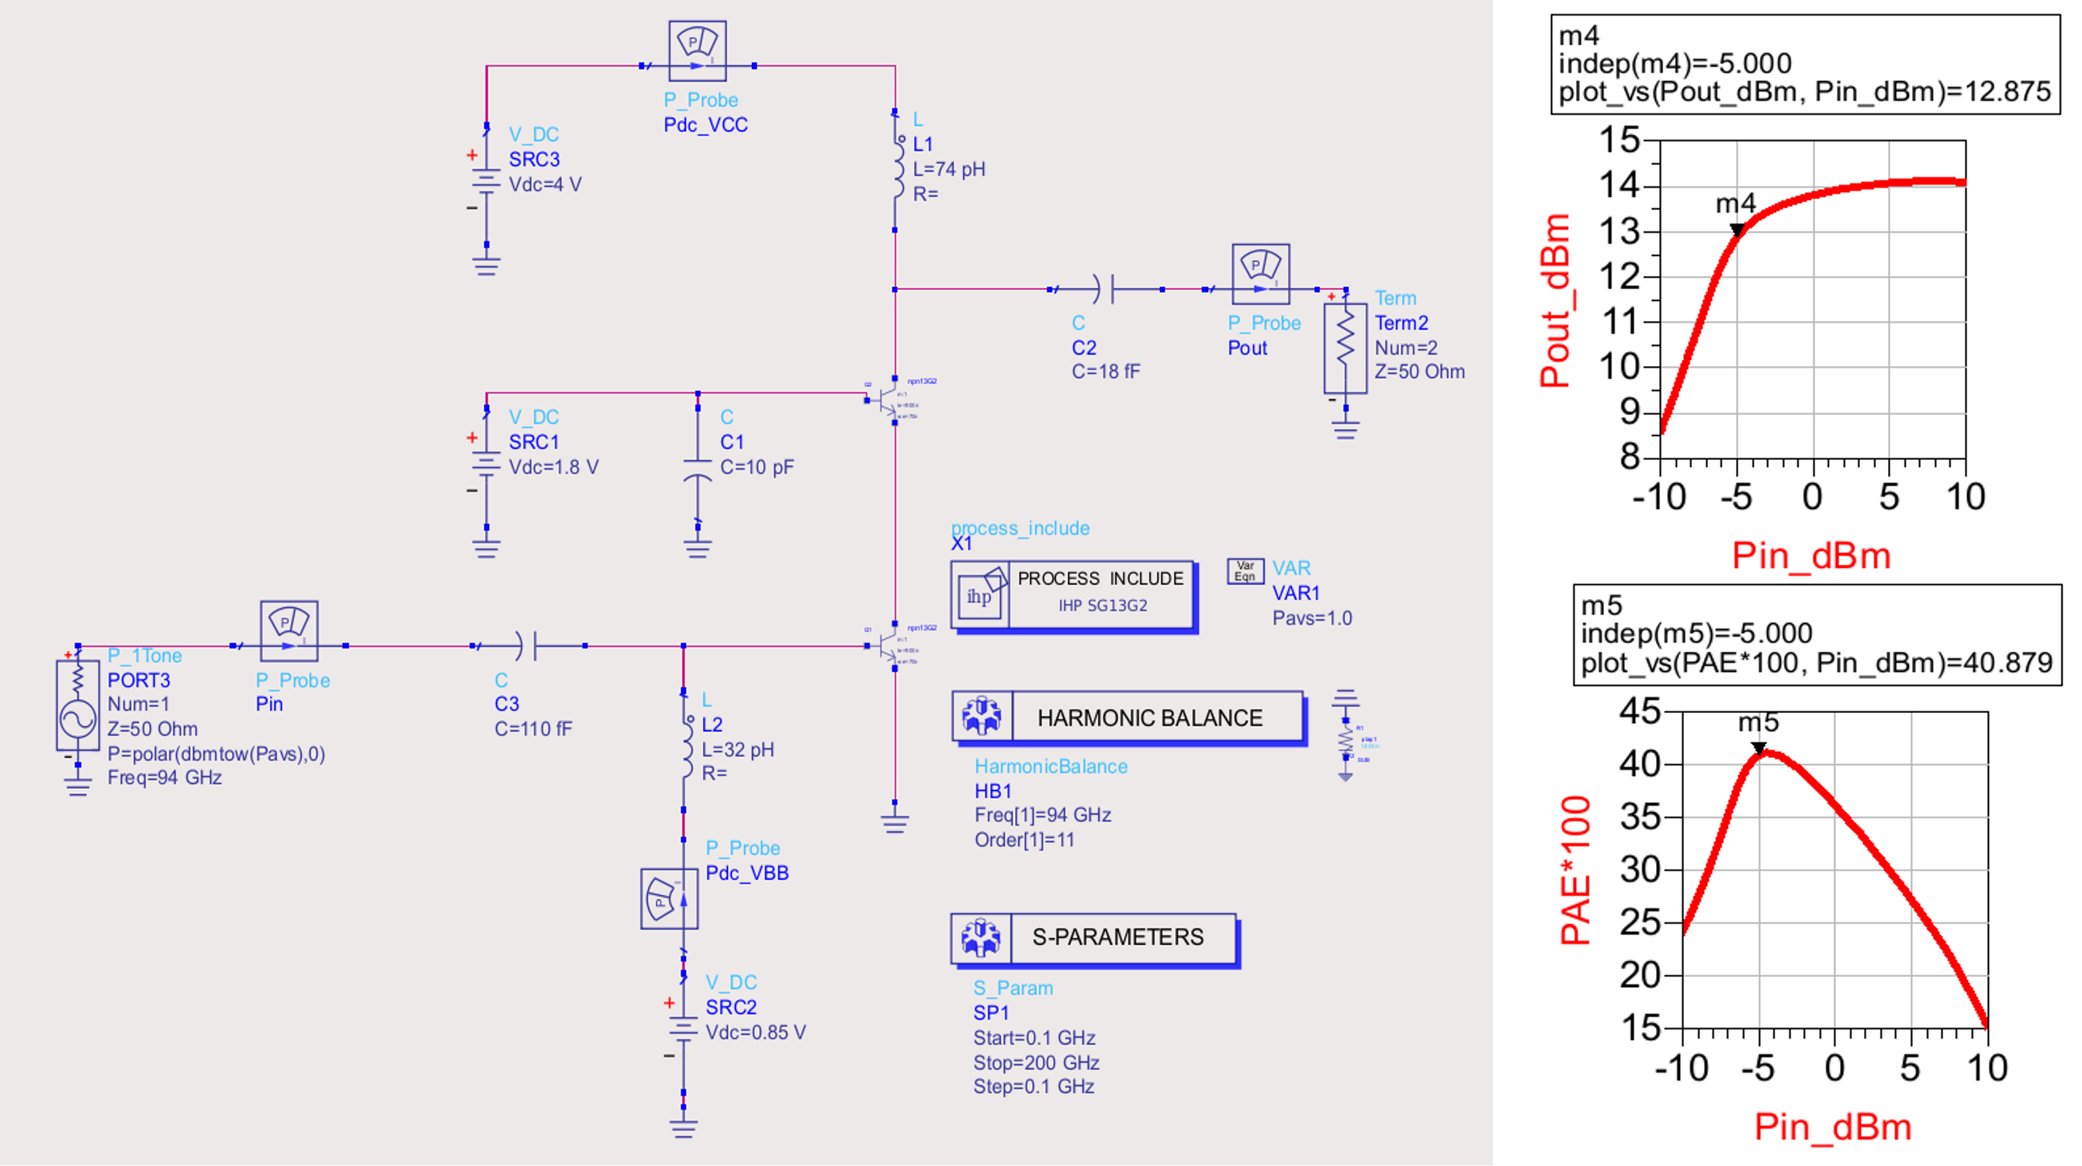Click the Vdc=4 V parameter
This screenshot has width=2082, height=1166.
[545, 184]
